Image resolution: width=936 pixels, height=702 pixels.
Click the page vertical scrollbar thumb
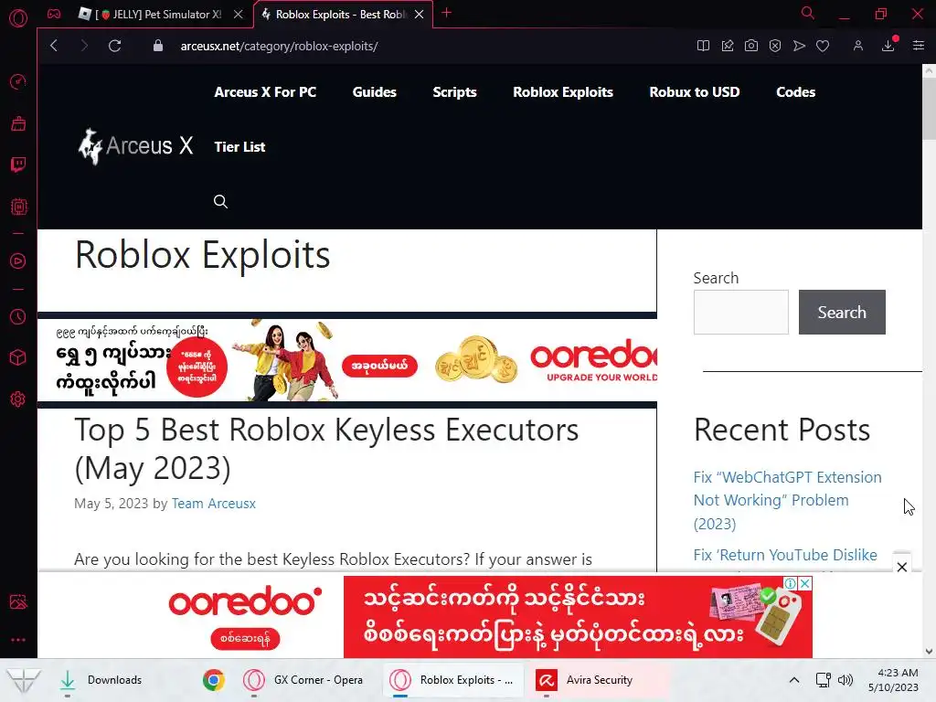tap(929, 109)
